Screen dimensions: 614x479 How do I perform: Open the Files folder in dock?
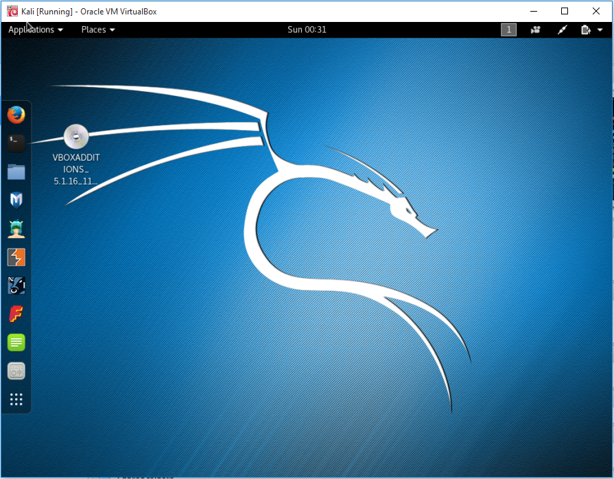[16, 172]
